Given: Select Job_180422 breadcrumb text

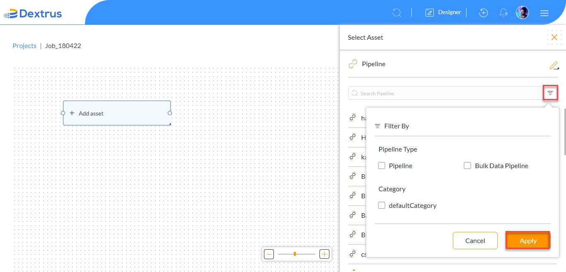Looking at the screenshot, I should pyautogui.click(x=63, y=46).
